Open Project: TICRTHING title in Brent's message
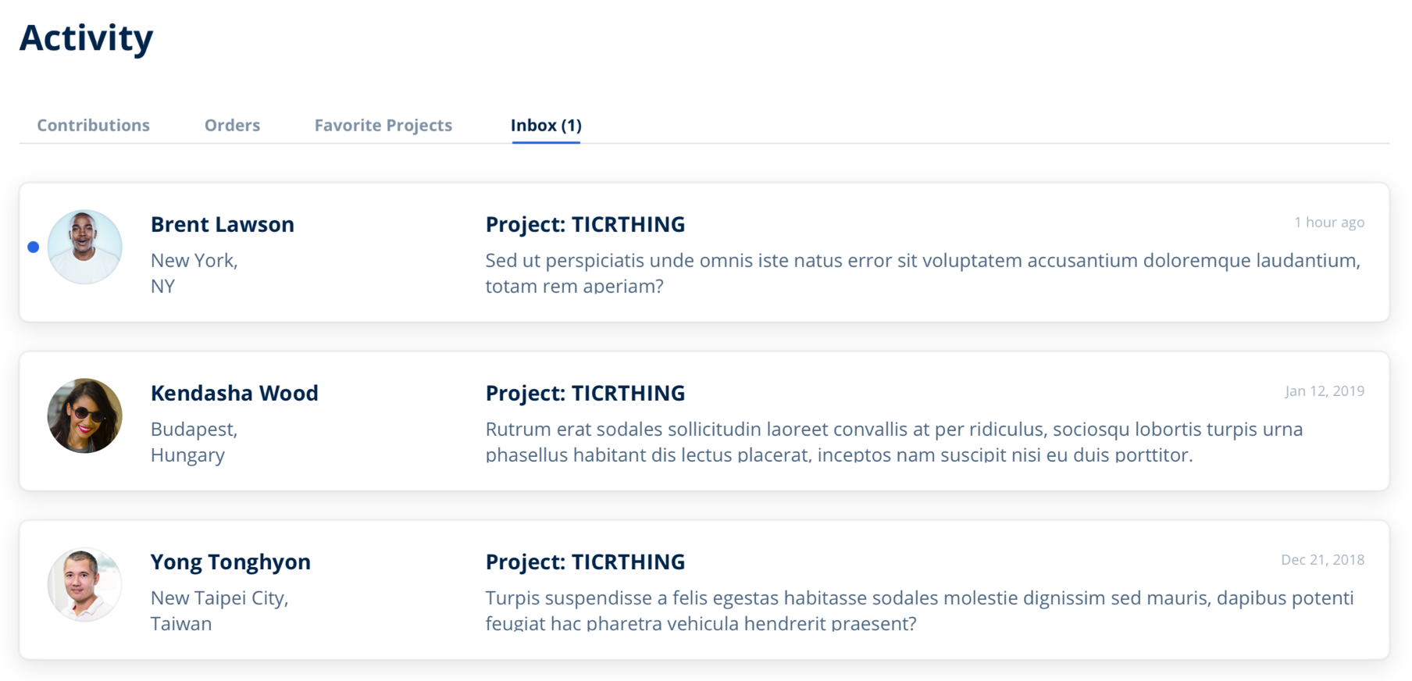This screenshot has width=1412, height=681. point(585,224)
